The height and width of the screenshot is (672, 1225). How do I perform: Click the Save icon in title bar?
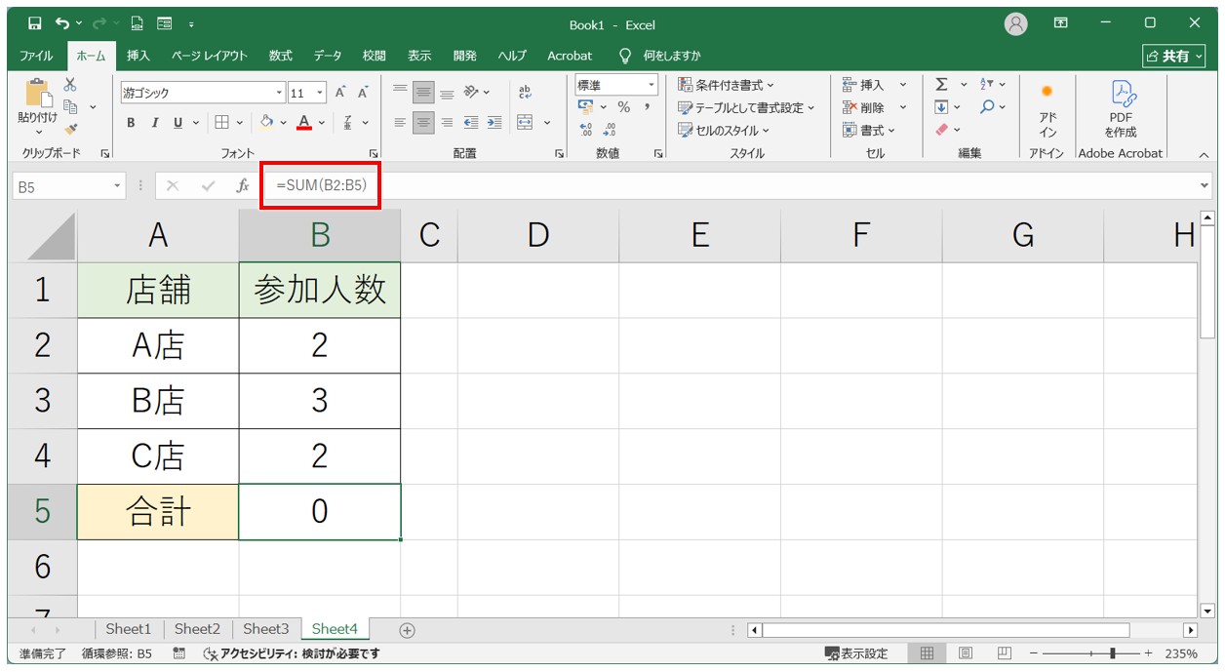click(34, 23)
